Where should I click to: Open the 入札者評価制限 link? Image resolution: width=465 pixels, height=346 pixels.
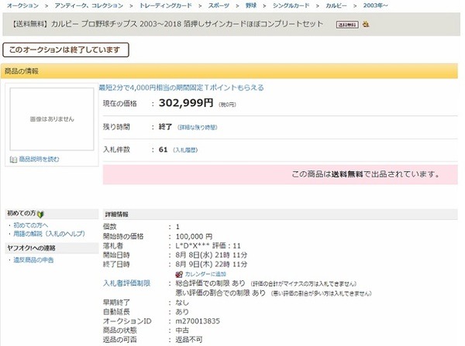point(126,283)
